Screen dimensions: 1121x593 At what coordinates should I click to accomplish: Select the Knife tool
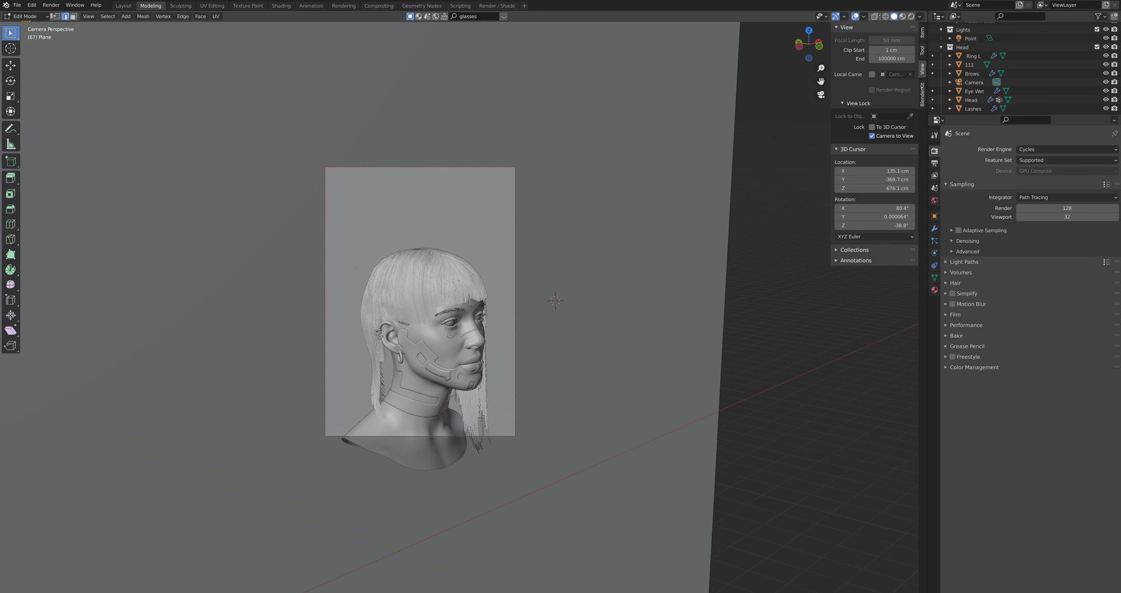pyautogui.click(x=10, y=239)
